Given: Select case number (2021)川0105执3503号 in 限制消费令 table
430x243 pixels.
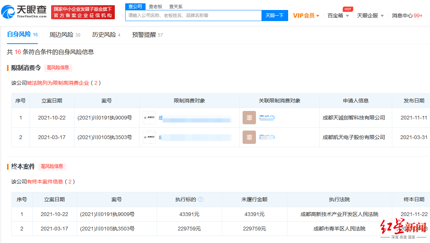Looking at the screenshot, I should pos(105,137).
